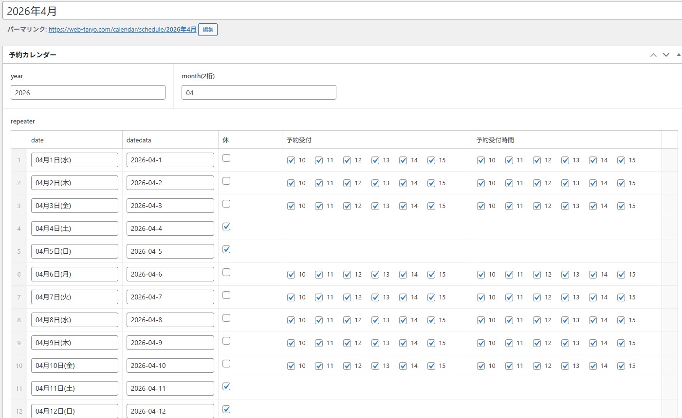Click the month input field showing 04
This screenshot has height=418, width=682.
tap(258, 93)
